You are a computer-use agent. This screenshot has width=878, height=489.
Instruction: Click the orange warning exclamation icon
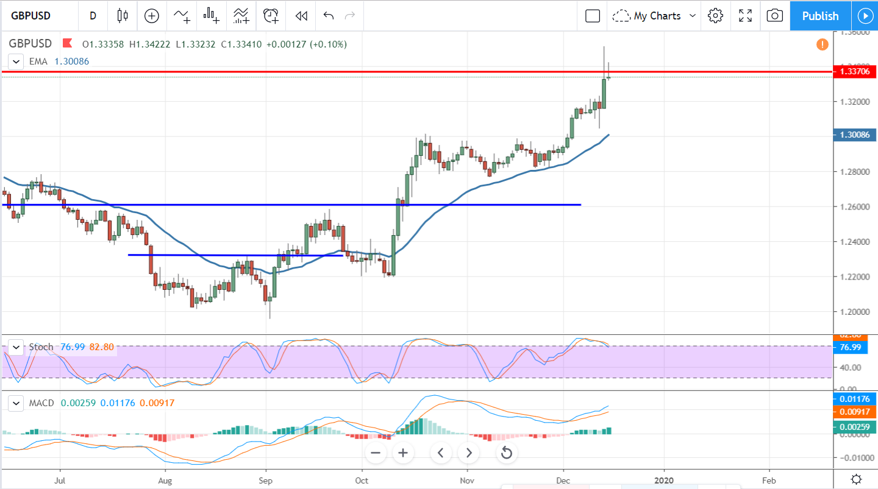click(822, 44)
